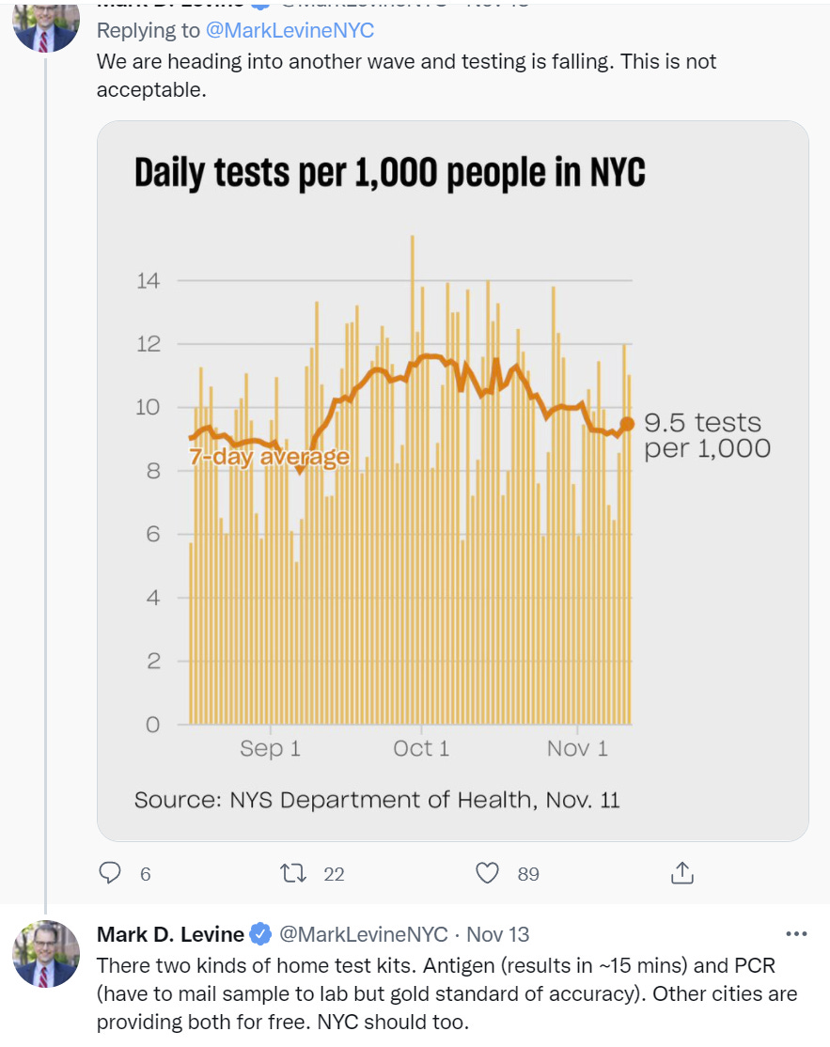Click the like count of 89
This screenshot has height=1047, width=830.
point(528,874)
